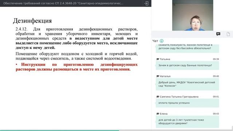Click the red text about 'Инструкции по приготовлению'
Screen dimensions: 233x131
[x=76, y=67]
